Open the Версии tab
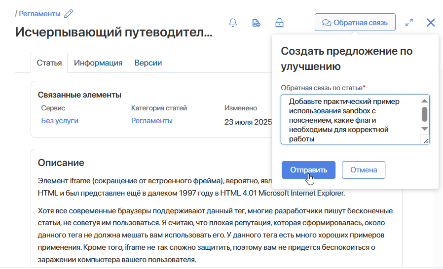The width and height of the screenshot is (443, 269). [148, 63]
